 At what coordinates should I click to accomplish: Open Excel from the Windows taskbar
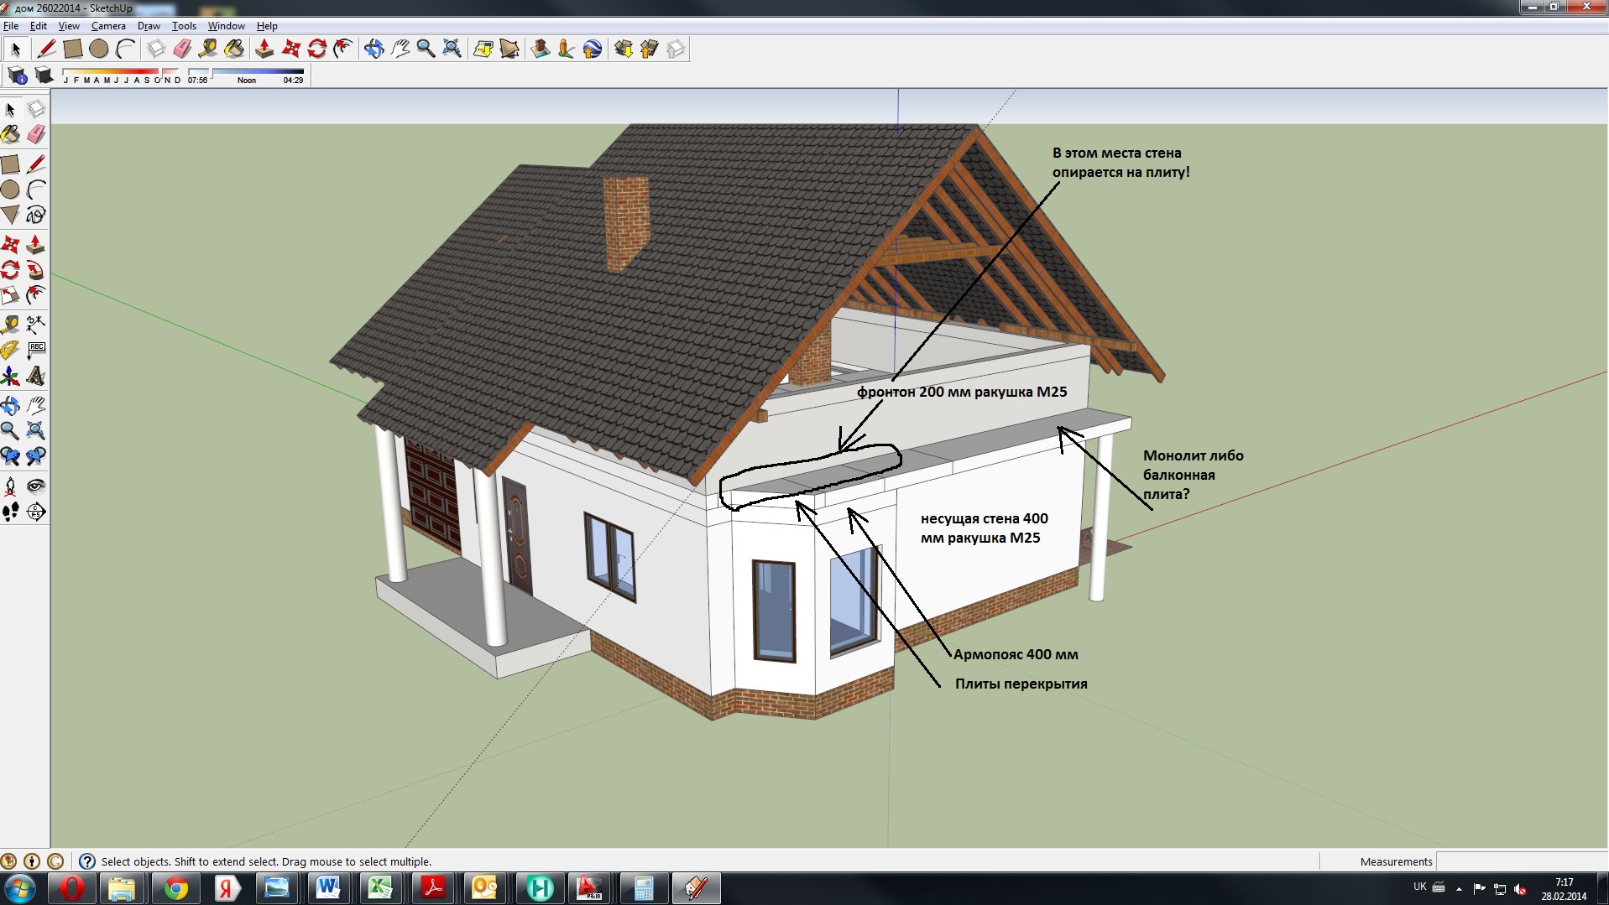point(381,887)
